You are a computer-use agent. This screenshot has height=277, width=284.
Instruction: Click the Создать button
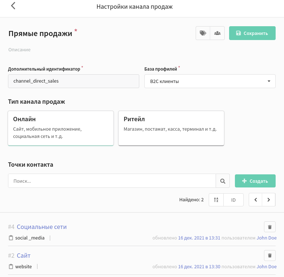coord(255,181)
